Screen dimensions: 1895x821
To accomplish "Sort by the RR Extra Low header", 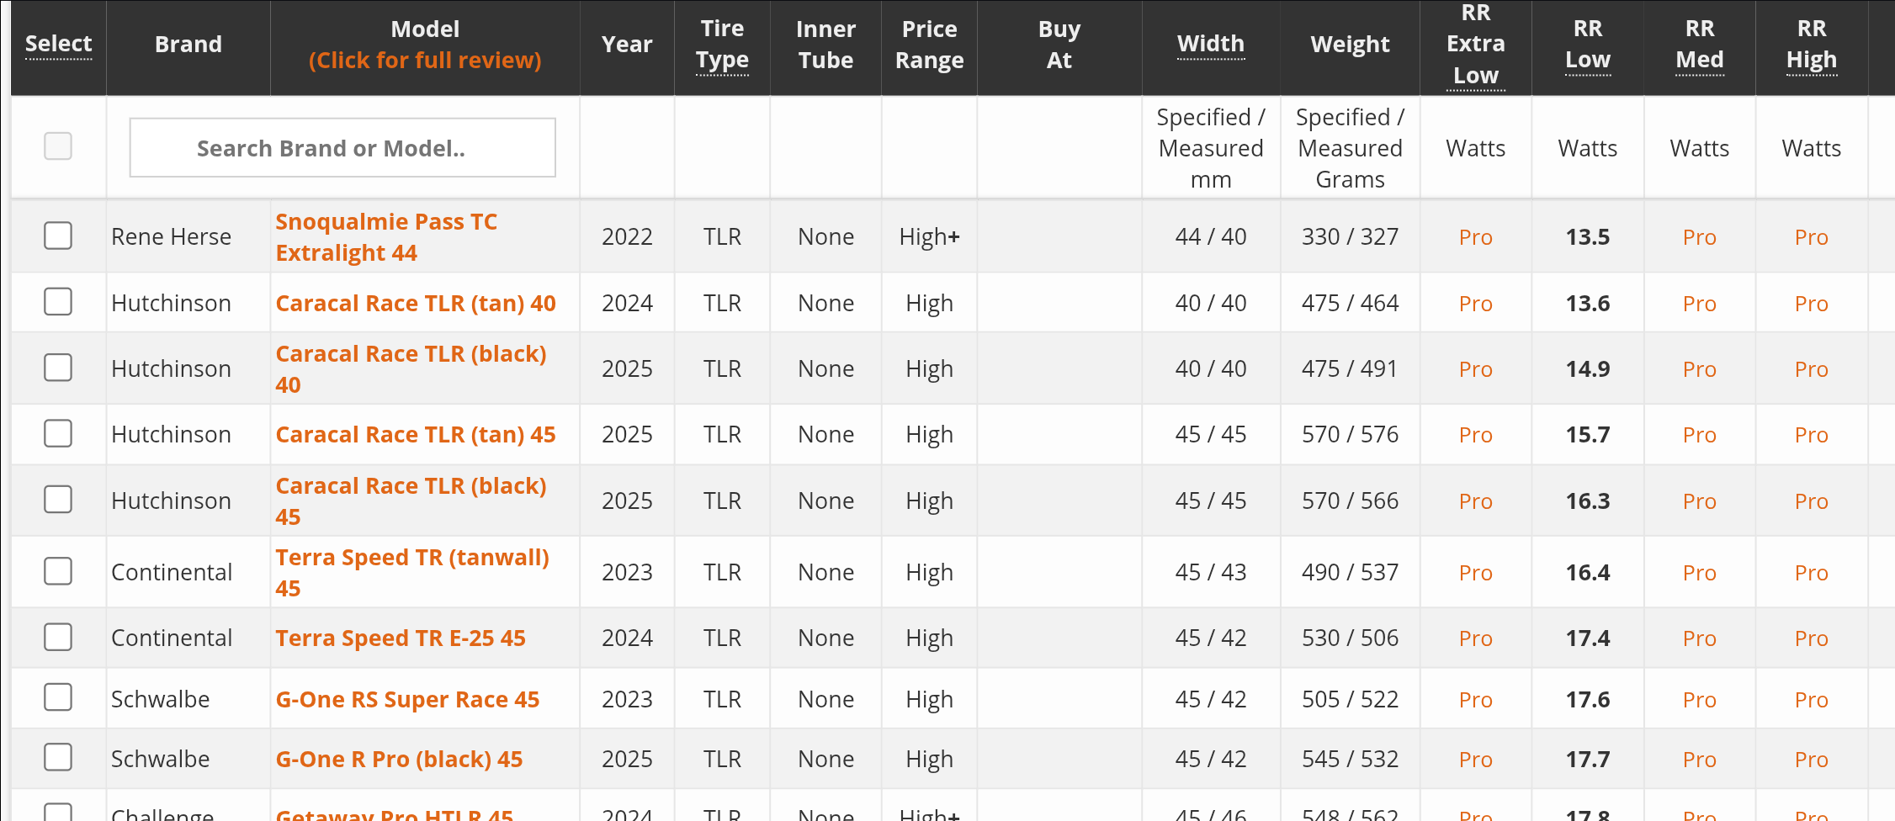I will [1476, 44].
